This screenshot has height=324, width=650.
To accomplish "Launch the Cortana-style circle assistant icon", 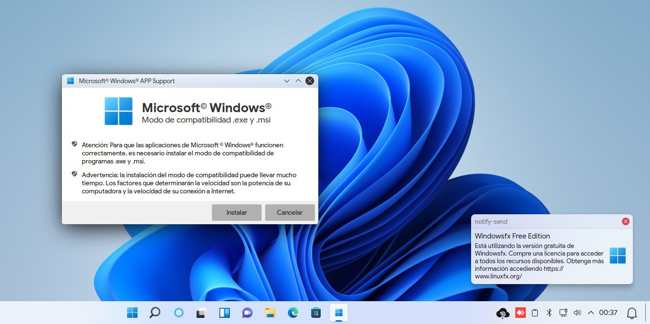I will 179,313.
